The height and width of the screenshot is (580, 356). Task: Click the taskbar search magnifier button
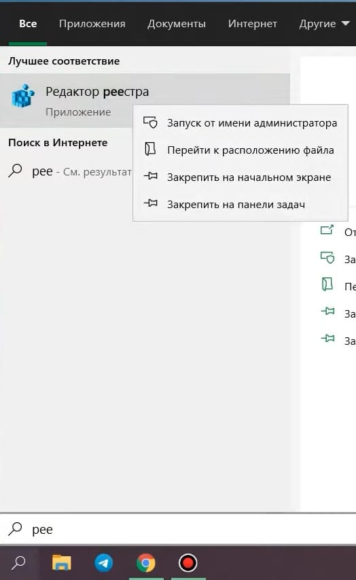18,562
